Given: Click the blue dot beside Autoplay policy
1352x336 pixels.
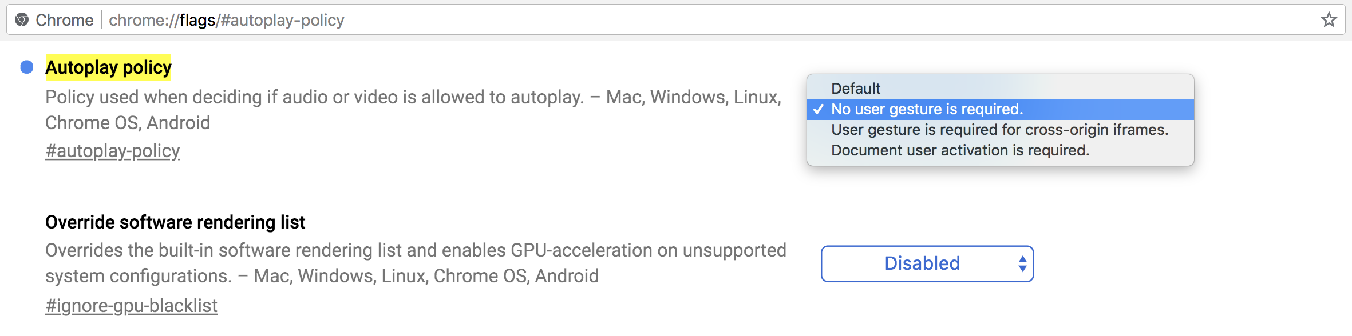Looking at the screenshot, I should click(x=27, y=67).
